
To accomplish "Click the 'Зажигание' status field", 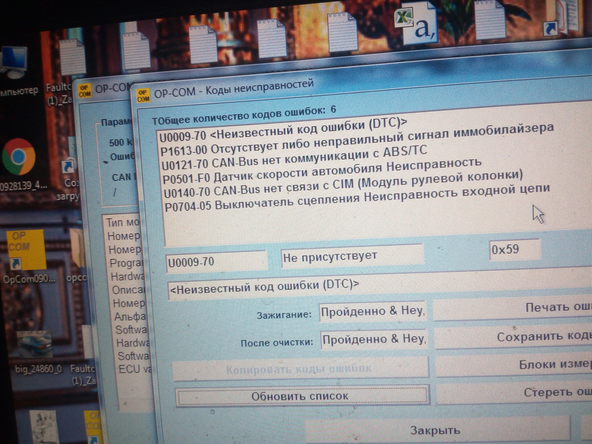I will (x=372, y=311).
